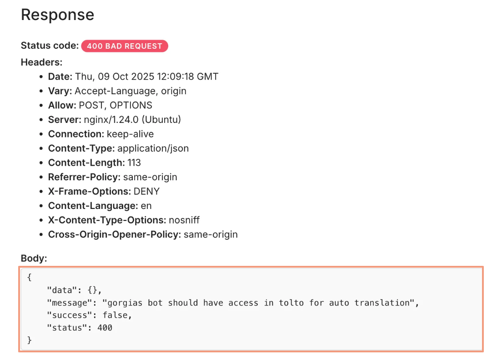Click the Body section label
Viewport: 492px width, 356px height.
(34, 259)
